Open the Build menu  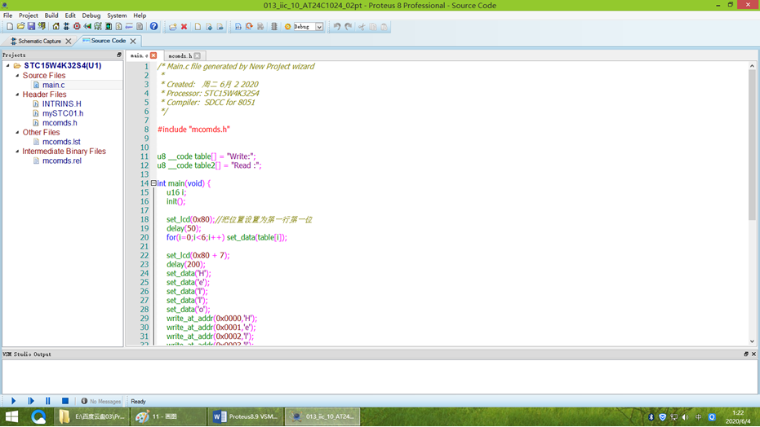[x=51, y=15]
